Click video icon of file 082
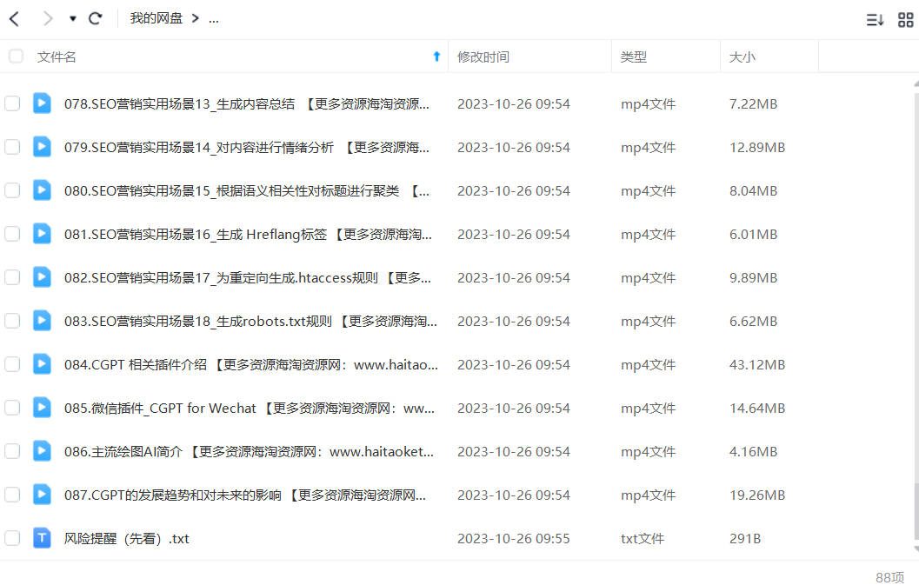 [x=42, y=276]
